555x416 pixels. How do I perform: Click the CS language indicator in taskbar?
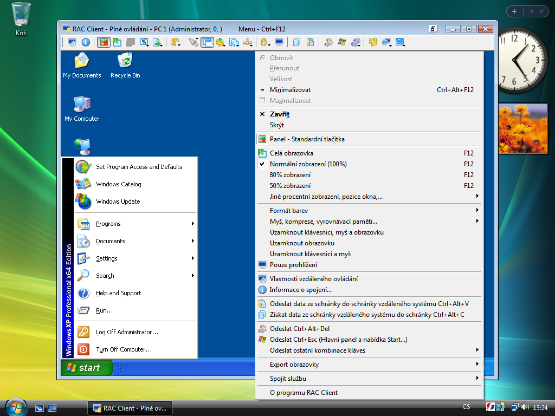(x=467, y=407)
